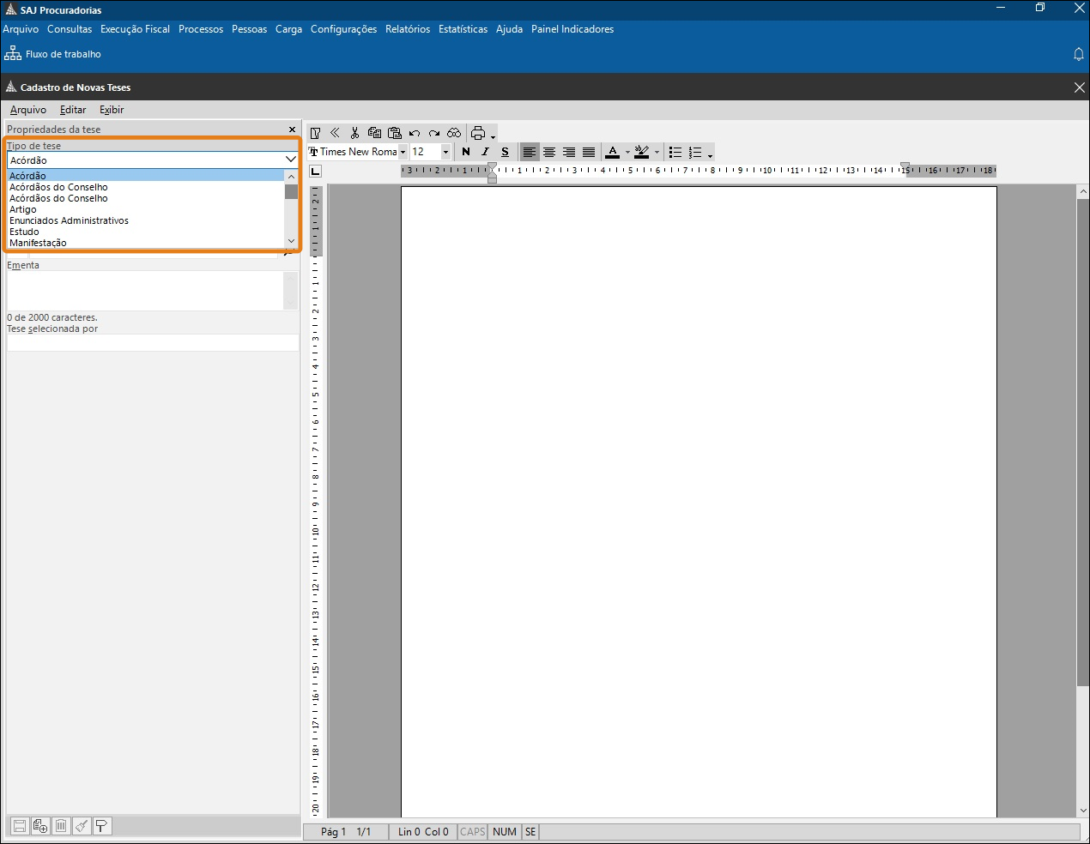Open find using the binoculars icon
This screenshot has width=1090, height=844.
pyautogui.click(x=454, y=133)
